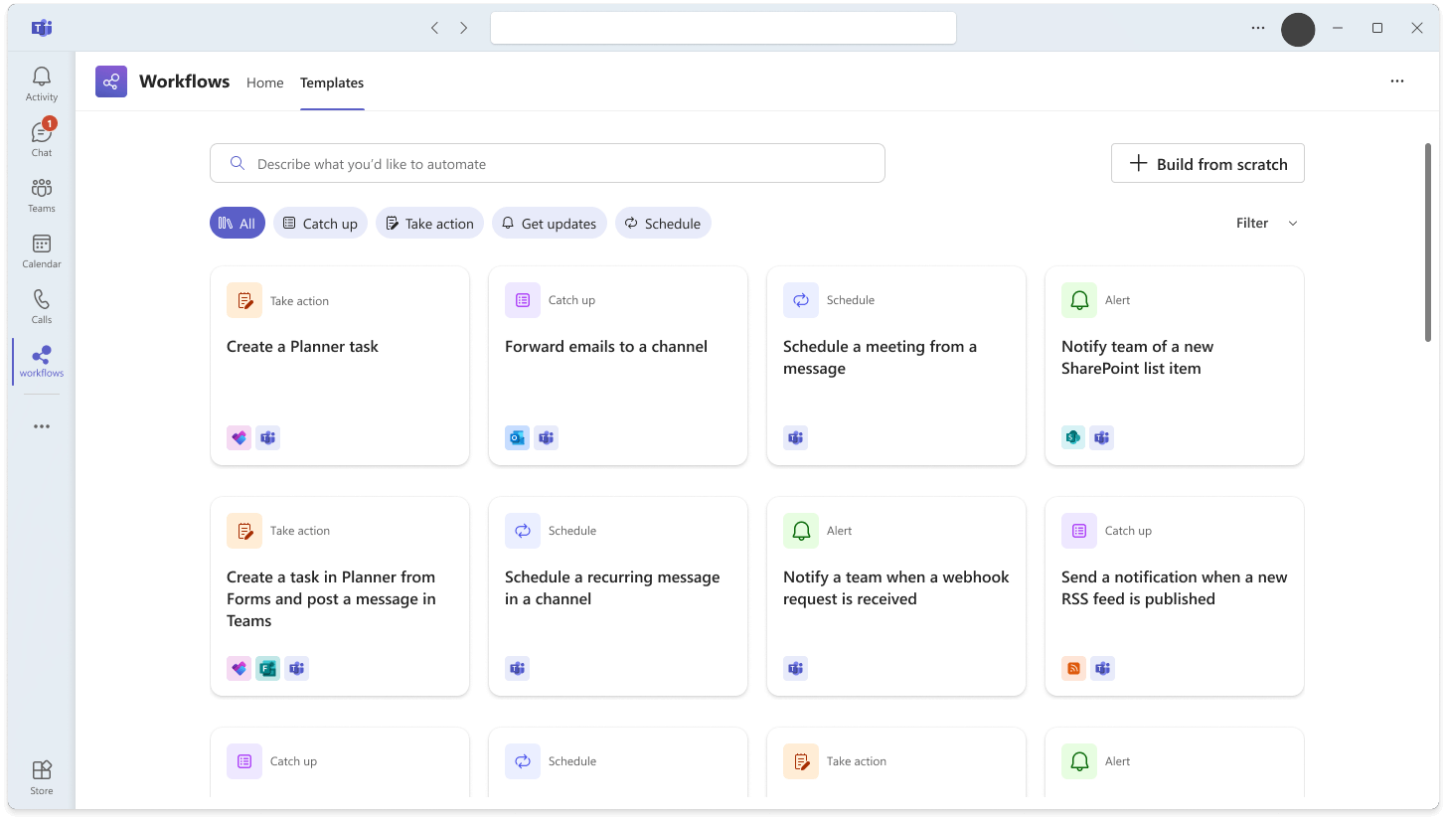Image resolution: width=1447 pixels, height=821 pixels.
Task: Open title bar settings and more menu
Action: click(x=1258, y=28)
